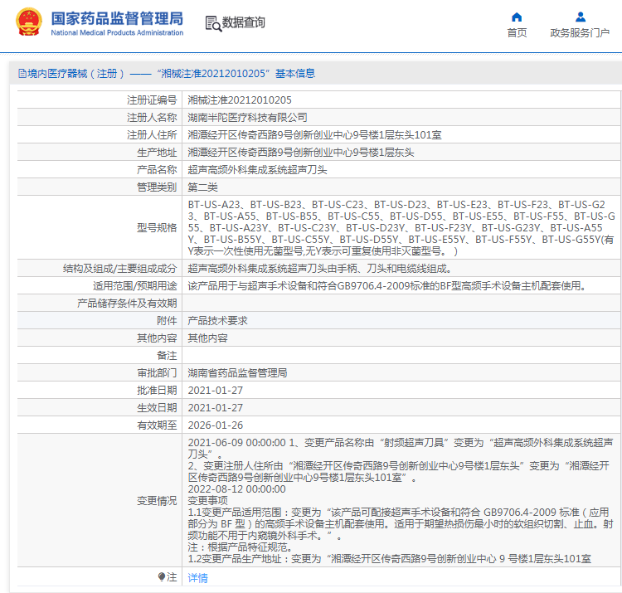Click National Medical Products Administration subtitle
Viewport: 622px width, 593px height.
click(x=117, y=32)
